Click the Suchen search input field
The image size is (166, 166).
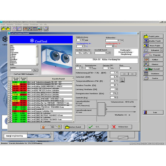[21, 70]
